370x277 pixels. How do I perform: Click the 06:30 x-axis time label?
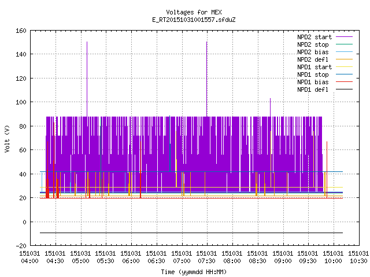pyautogui.click(x=156, y=261)
